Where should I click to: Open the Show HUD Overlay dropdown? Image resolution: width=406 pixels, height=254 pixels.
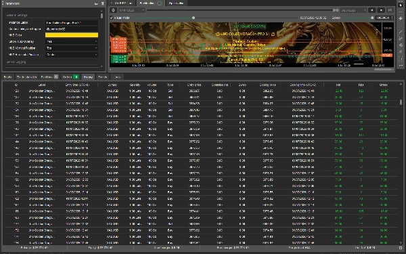pos(72,41)
